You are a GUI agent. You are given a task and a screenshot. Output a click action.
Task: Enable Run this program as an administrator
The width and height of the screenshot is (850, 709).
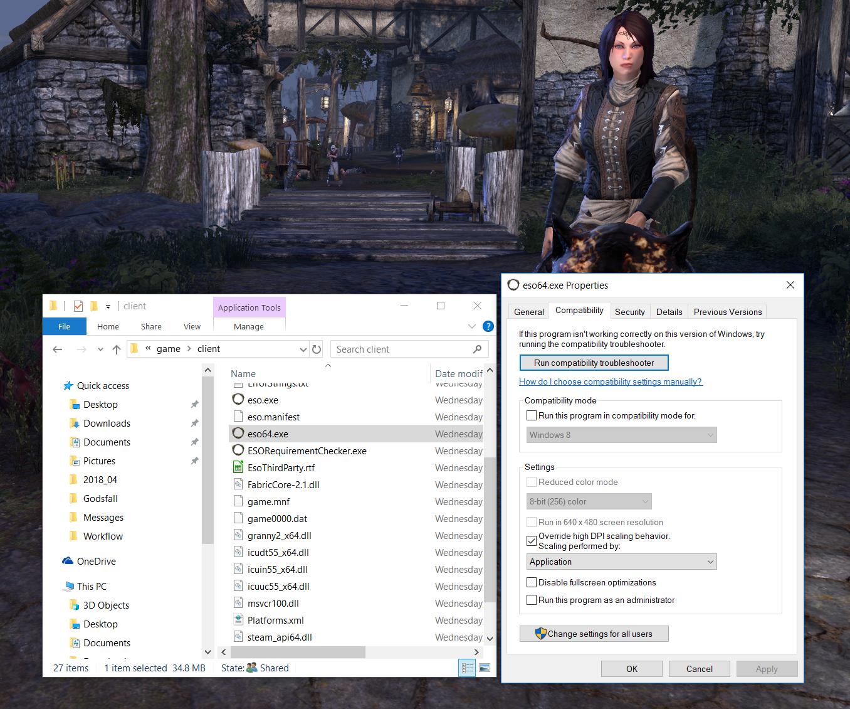(532, 600)
